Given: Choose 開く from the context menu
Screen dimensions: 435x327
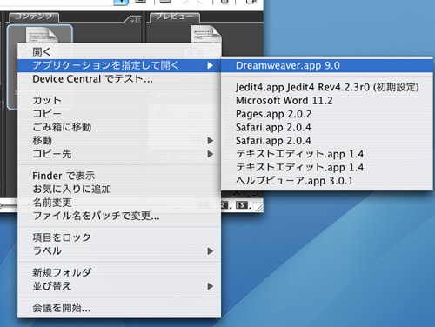Looking at the screenshot, I should point(119,52).
